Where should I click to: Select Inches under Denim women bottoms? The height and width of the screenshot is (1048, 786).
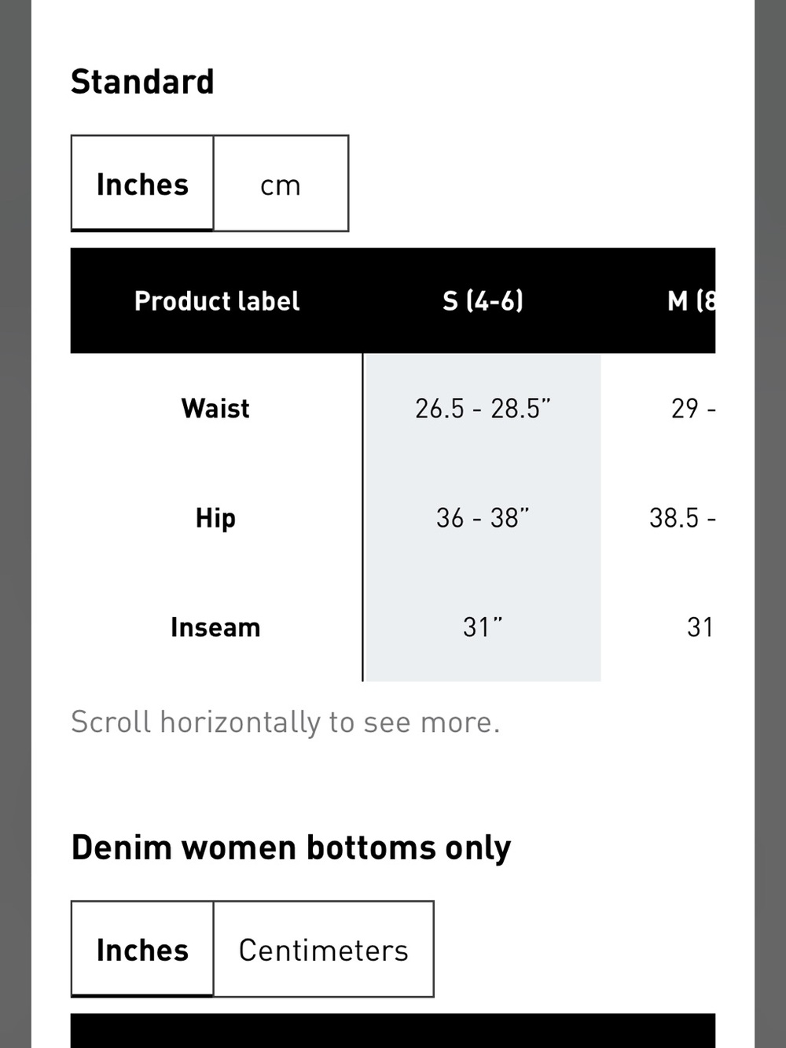pos(142,949)
